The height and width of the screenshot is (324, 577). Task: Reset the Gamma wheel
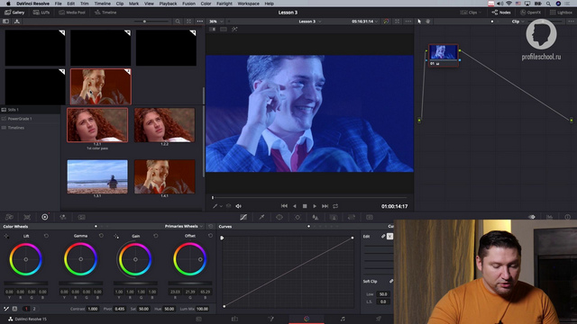(101, 236)
